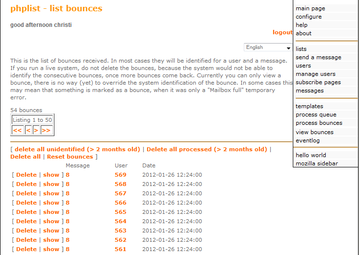Open send a message menu item

coord(318,57)
